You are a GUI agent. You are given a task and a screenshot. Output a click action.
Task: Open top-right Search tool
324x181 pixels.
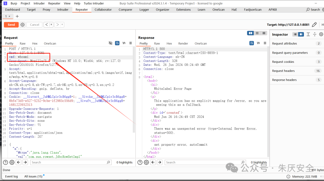click(x=313, y=10)
